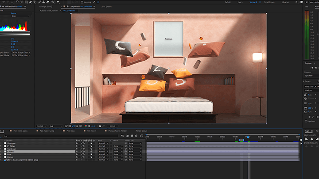Toggle adjustment layer switch on Levels layer

pos(91,152)
